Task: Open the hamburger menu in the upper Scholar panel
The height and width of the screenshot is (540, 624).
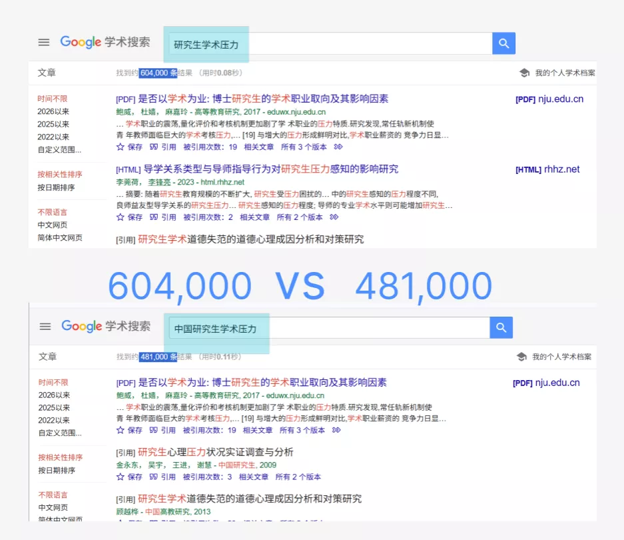Action: (x=44, y=43)
